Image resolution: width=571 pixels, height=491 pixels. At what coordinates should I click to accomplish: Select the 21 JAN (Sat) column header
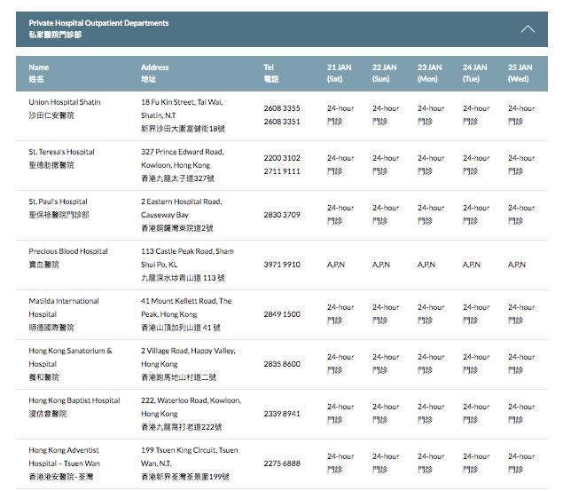pos(339,73)
